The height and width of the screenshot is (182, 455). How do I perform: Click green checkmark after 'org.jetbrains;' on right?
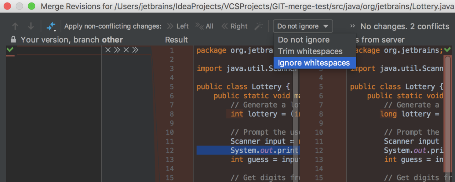pyautogui.click(x=447, y=50)
